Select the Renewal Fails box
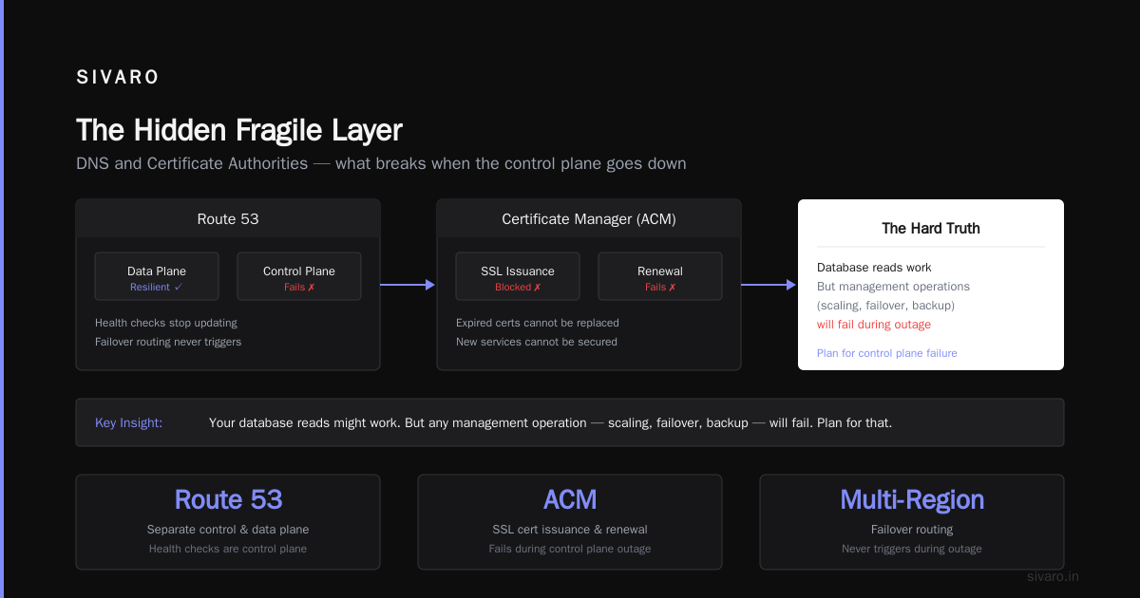This screenshot has width=1140, height=598. (660, 276)
